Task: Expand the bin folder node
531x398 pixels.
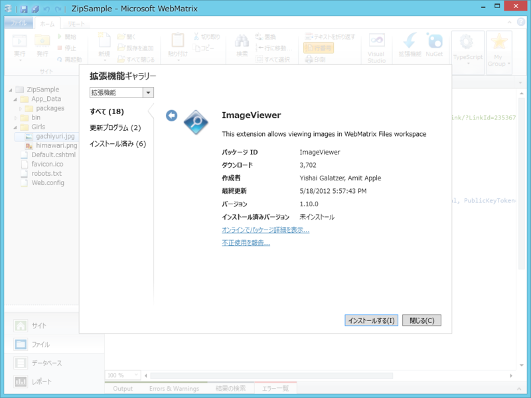Action: coord(15,118)
